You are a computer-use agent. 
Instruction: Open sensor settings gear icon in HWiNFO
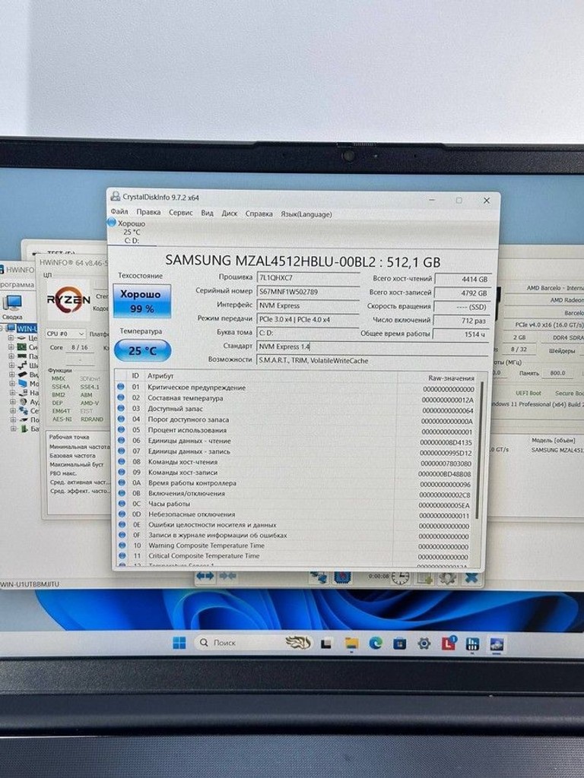pyautogui.click(x=447, y=578)
